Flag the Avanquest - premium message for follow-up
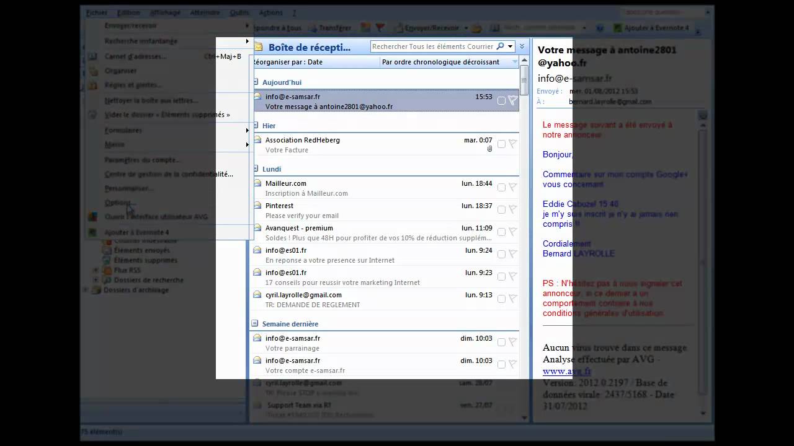The width and height of the screenshot is (794, 446). point(512,232)
